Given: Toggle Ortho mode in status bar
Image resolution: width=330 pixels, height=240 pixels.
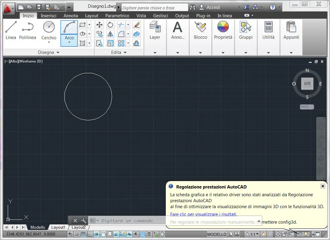Looking at the screenshot, I should [90, 234].
